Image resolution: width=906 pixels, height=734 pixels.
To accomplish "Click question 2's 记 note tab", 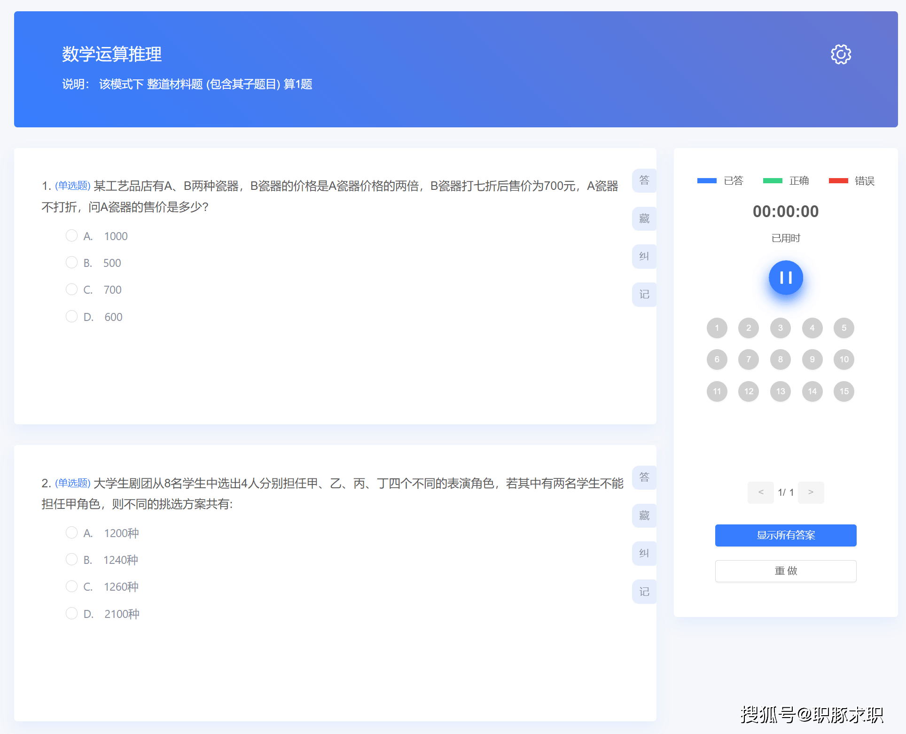I will [644, 592].
